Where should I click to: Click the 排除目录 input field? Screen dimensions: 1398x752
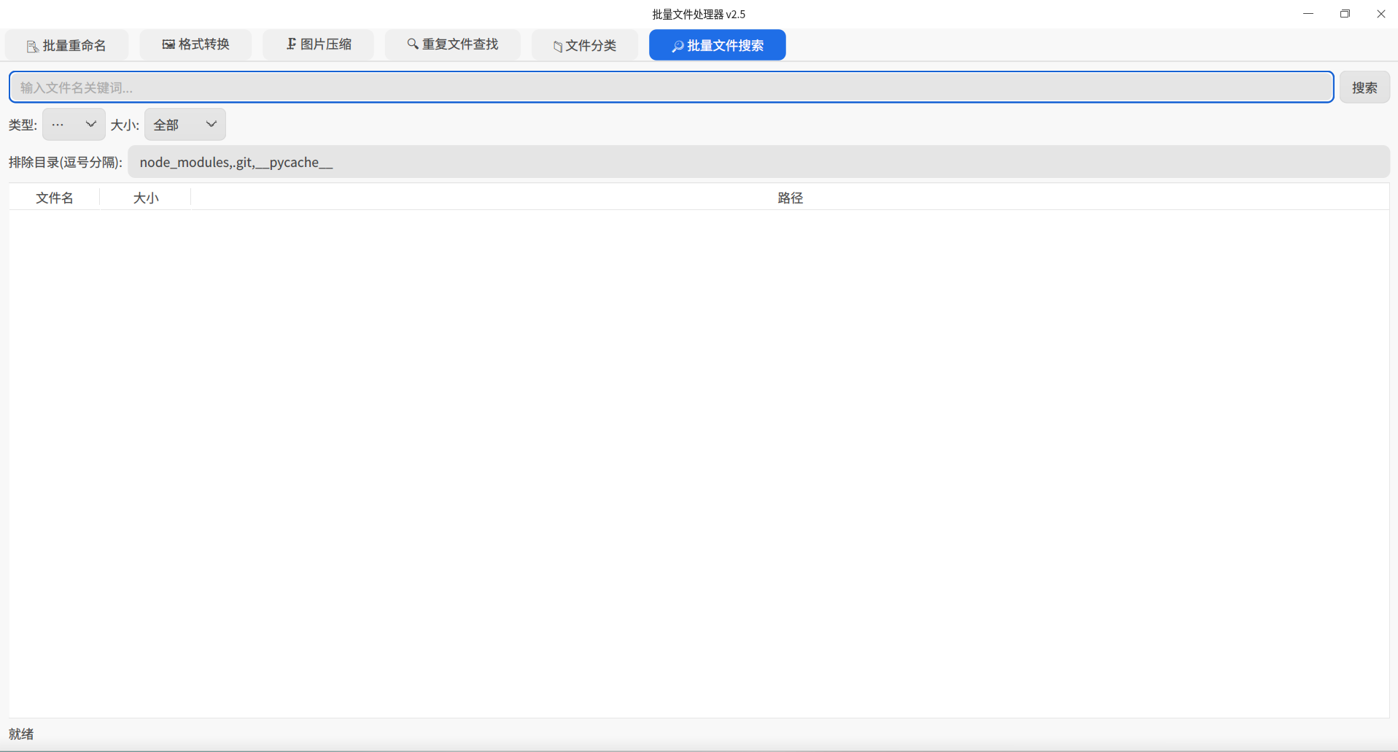coord(759,162)
